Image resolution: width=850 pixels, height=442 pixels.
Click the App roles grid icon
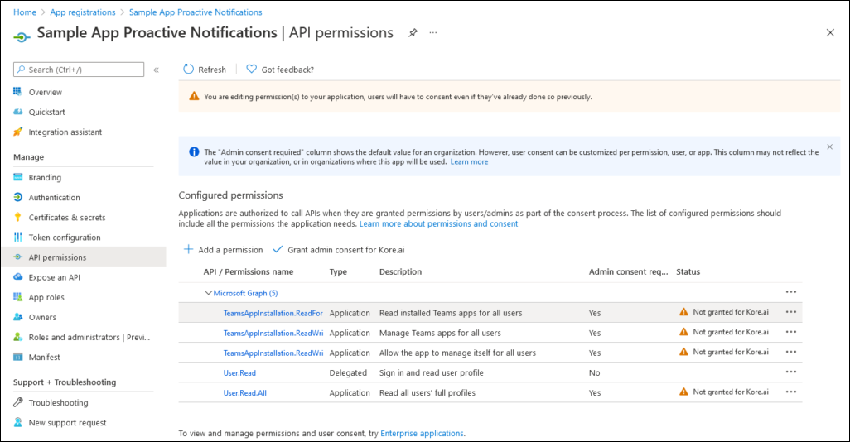18,297
